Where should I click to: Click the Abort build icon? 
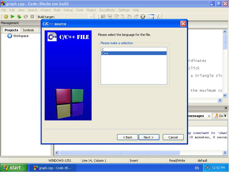point(32,17)
